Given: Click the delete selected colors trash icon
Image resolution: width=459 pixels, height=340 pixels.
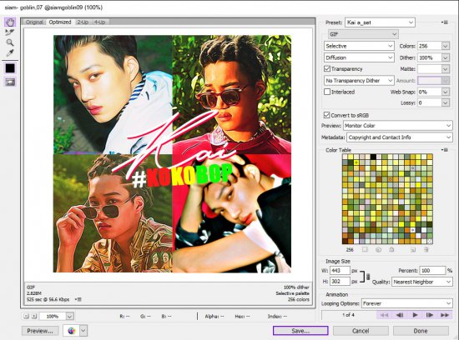Looking at the screenshot, I should point(426,250).
